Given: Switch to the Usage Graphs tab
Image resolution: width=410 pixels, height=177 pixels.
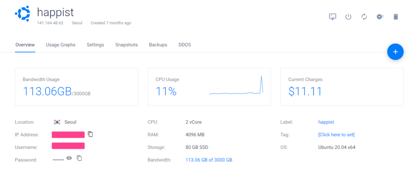Looking at the screenshot, I should pos(60,45).
